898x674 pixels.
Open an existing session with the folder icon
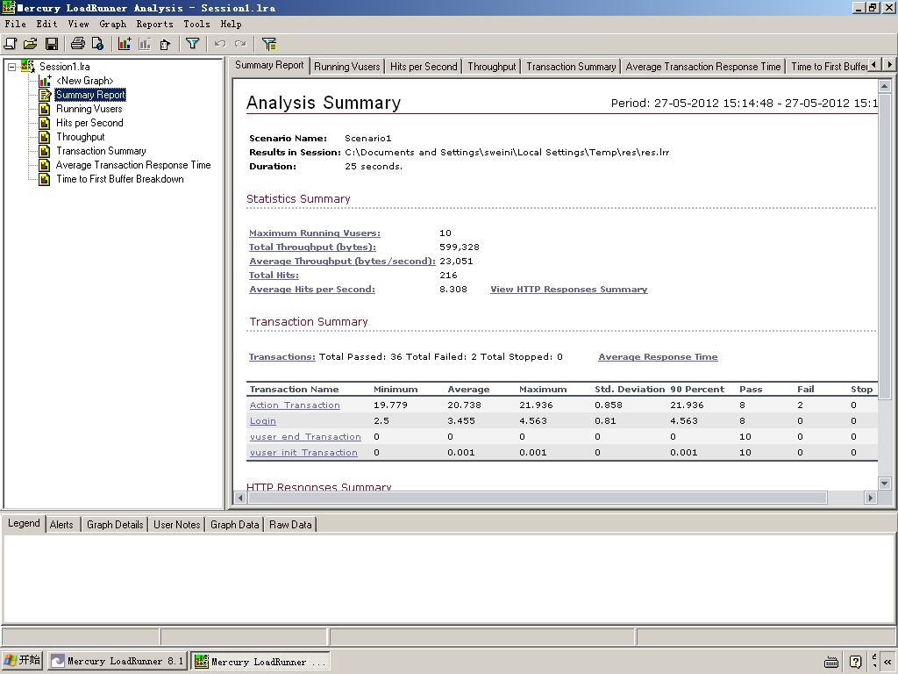[31, 44]
